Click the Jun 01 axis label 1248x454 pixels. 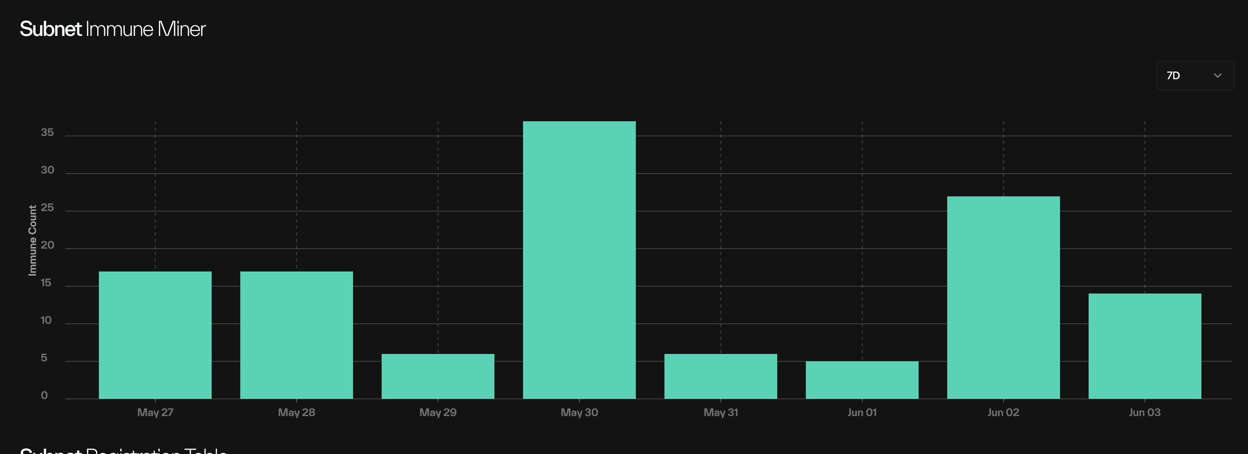(x=862, y=412)
